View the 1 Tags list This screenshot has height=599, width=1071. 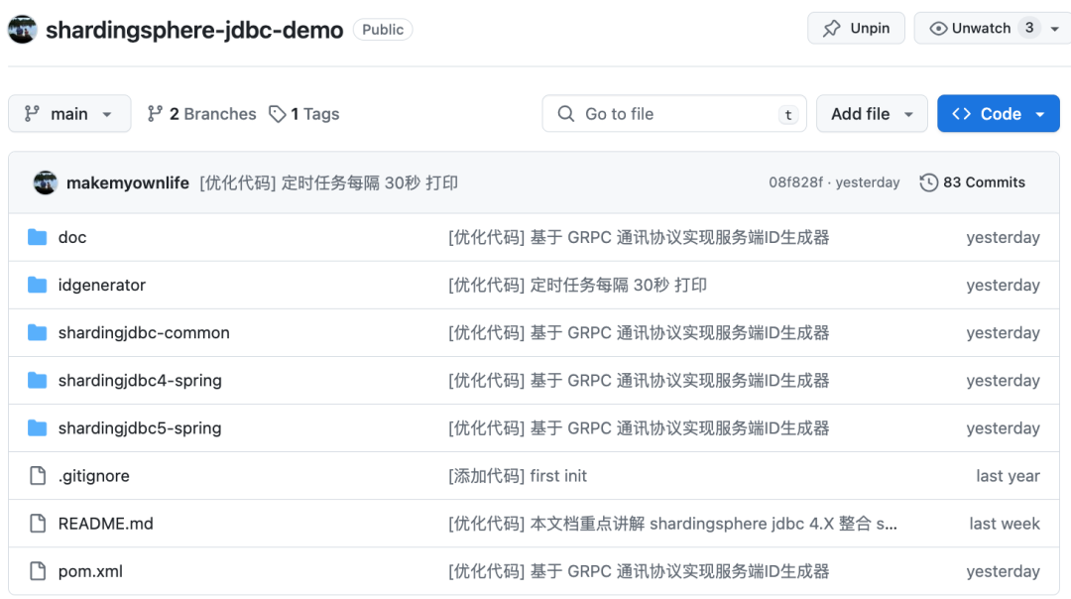tap(304, 114)
